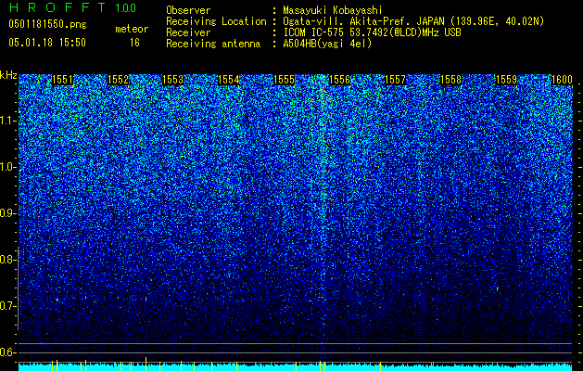Click the date stamp 05.01.18 15:50

pos(47,43)
